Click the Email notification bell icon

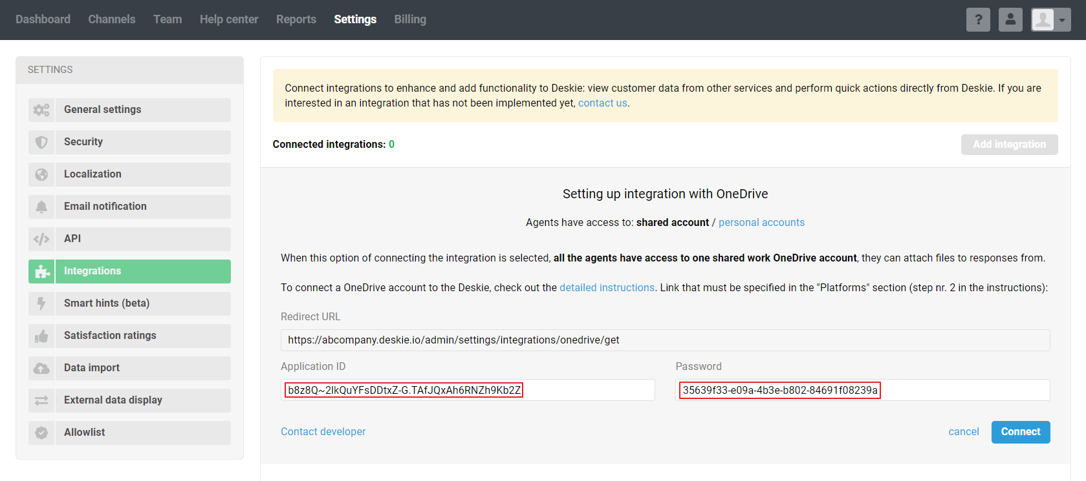point(41,207)
